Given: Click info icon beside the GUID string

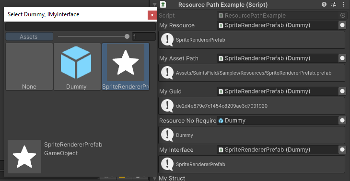Looking at the screenshot, I should (x=167, y=106).
